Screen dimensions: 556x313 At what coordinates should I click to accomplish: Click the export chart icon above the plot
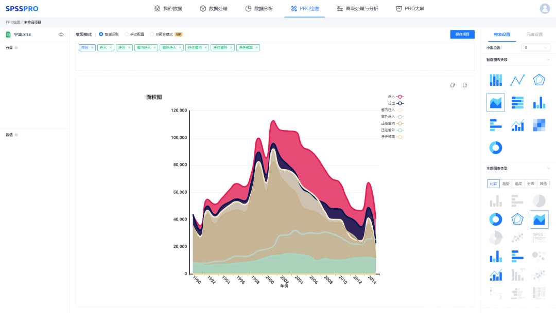[464, 85]
